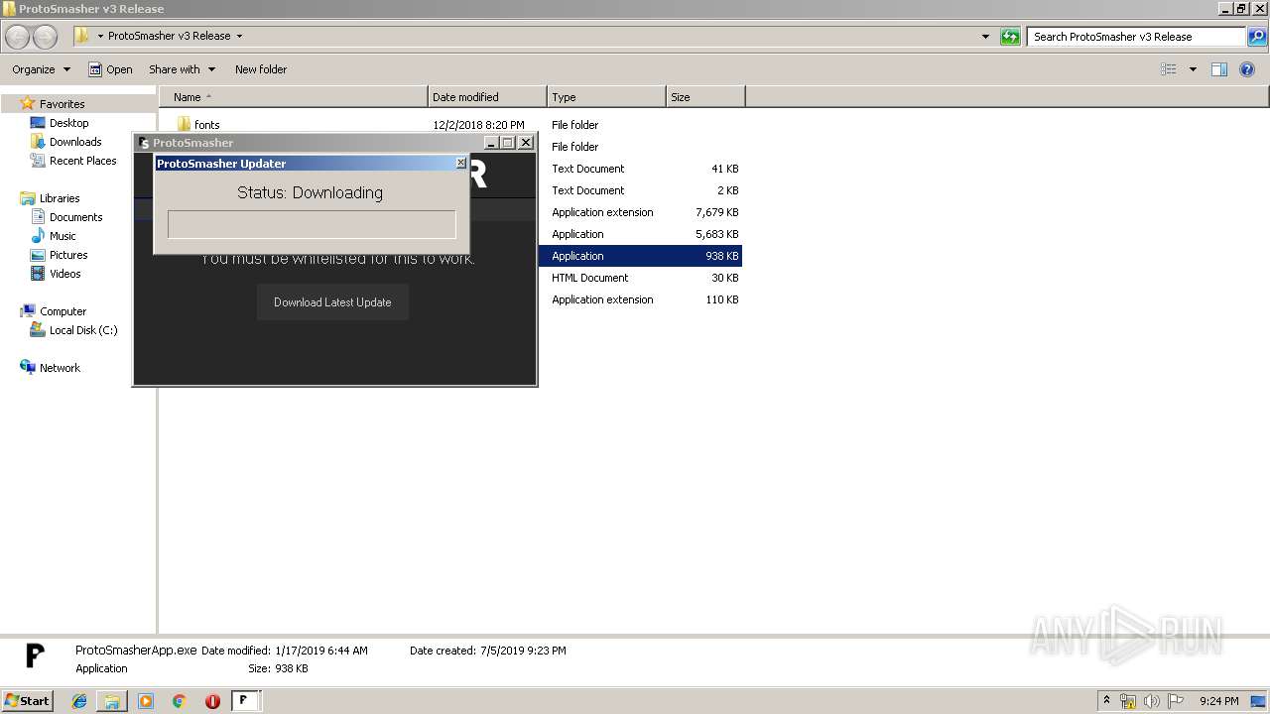
Task: Click Open in the Explorer toolbar
Action: pyautogui.click(x=110, y=69)
